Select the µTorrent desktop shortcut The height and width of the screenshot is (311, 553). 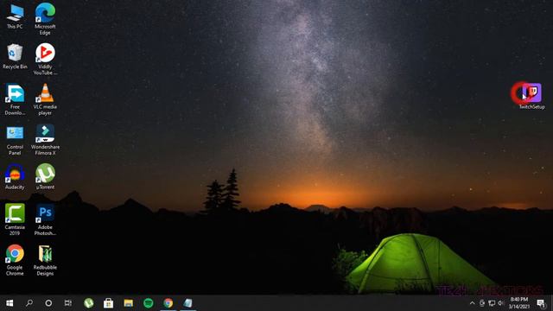[x=45, y=177]
